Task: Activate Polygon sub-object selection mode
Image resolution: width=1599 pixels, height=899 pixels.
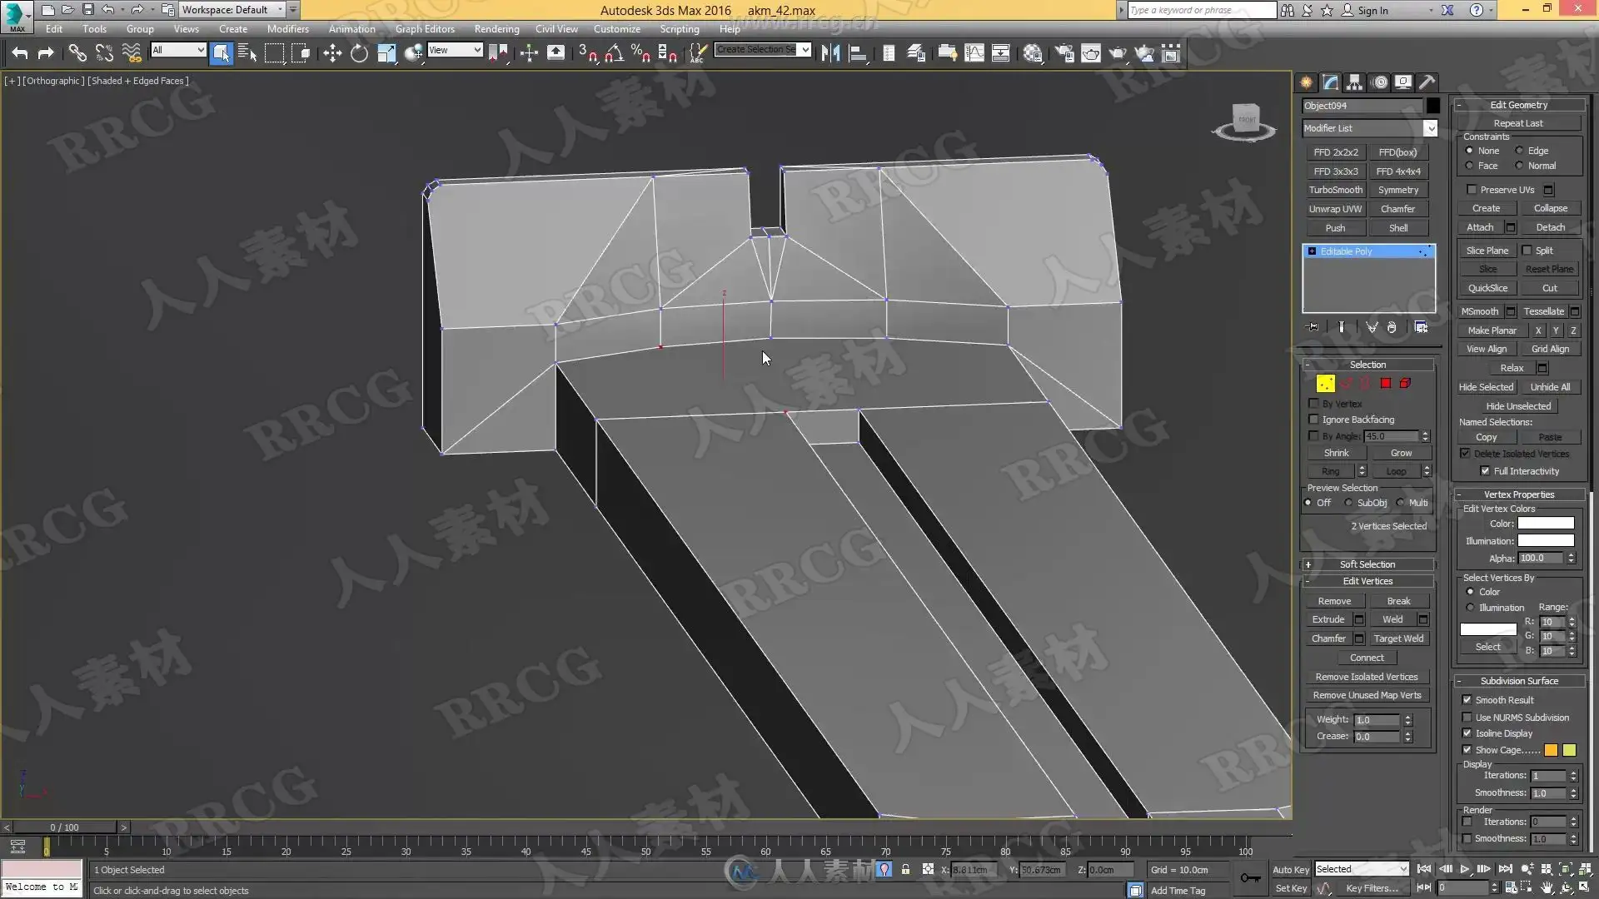Action: [1386, 384]
